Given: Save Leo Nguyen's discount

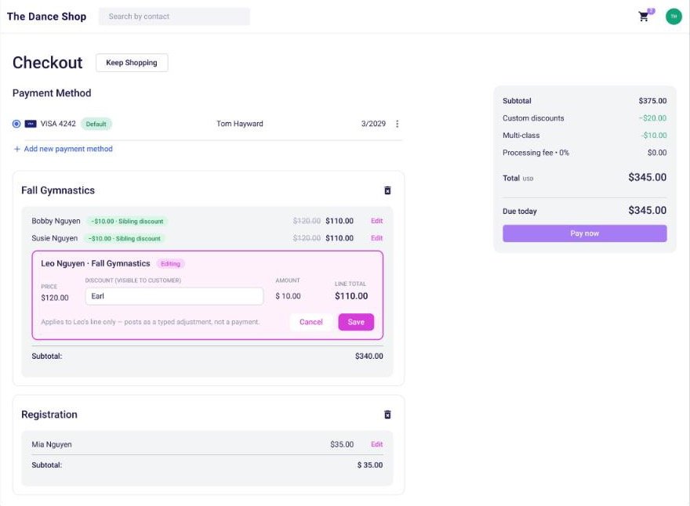Looking at the screenshot, I should 356,322.
